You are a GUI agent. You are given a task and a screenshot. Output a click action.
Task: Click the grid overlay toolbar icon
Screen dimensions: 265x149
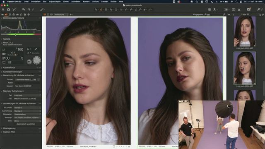[234, 10]
